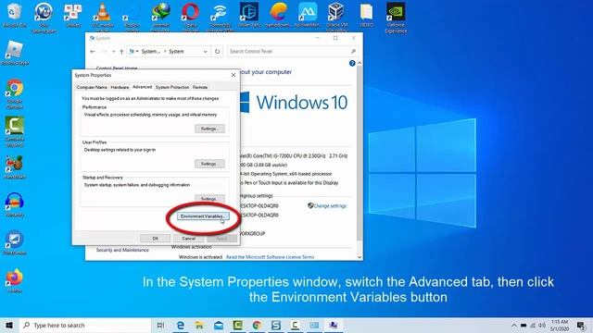Viewport: 593px width, 333px height.
Task: Launch VLC media player from desktop
Action: tap(102, 16)
